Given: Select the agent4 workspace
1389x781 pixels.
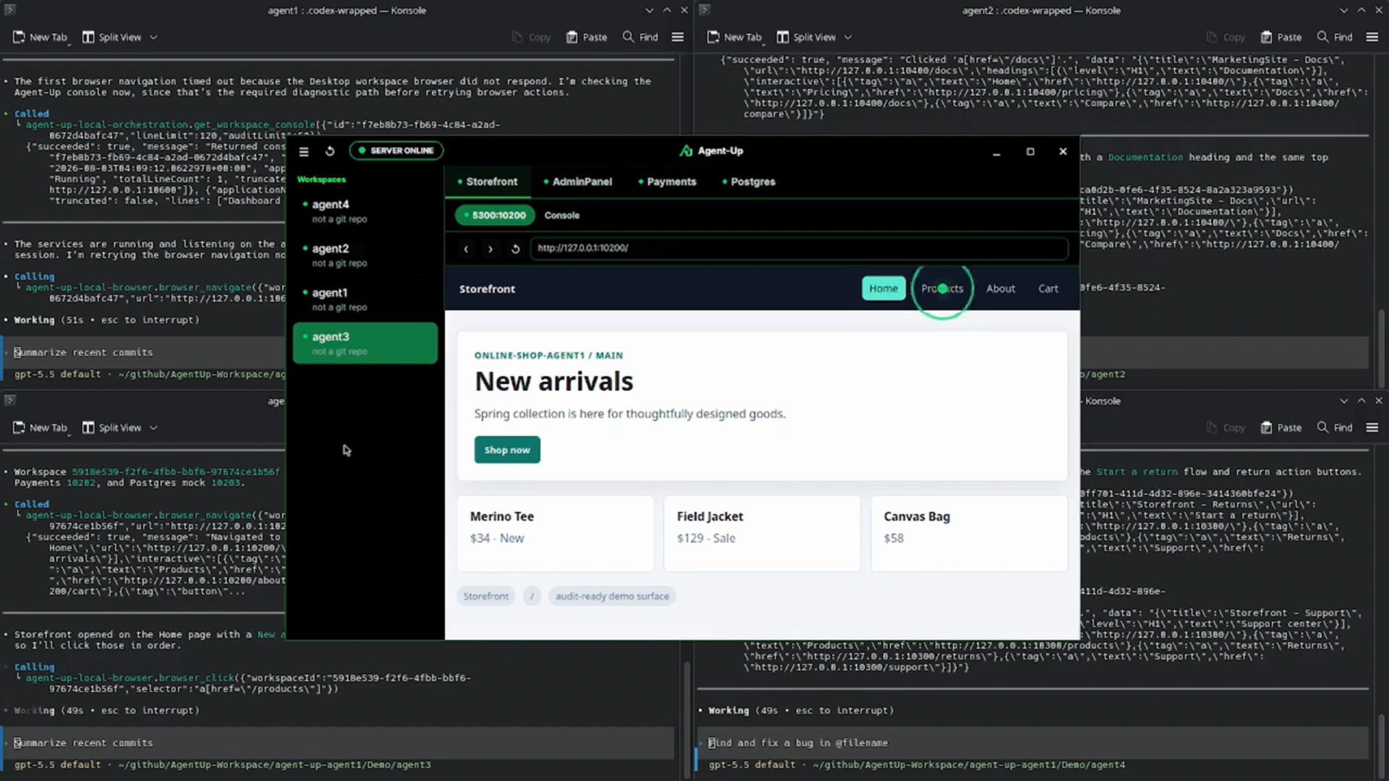Looking at the screenshot, I should point(365,210).
